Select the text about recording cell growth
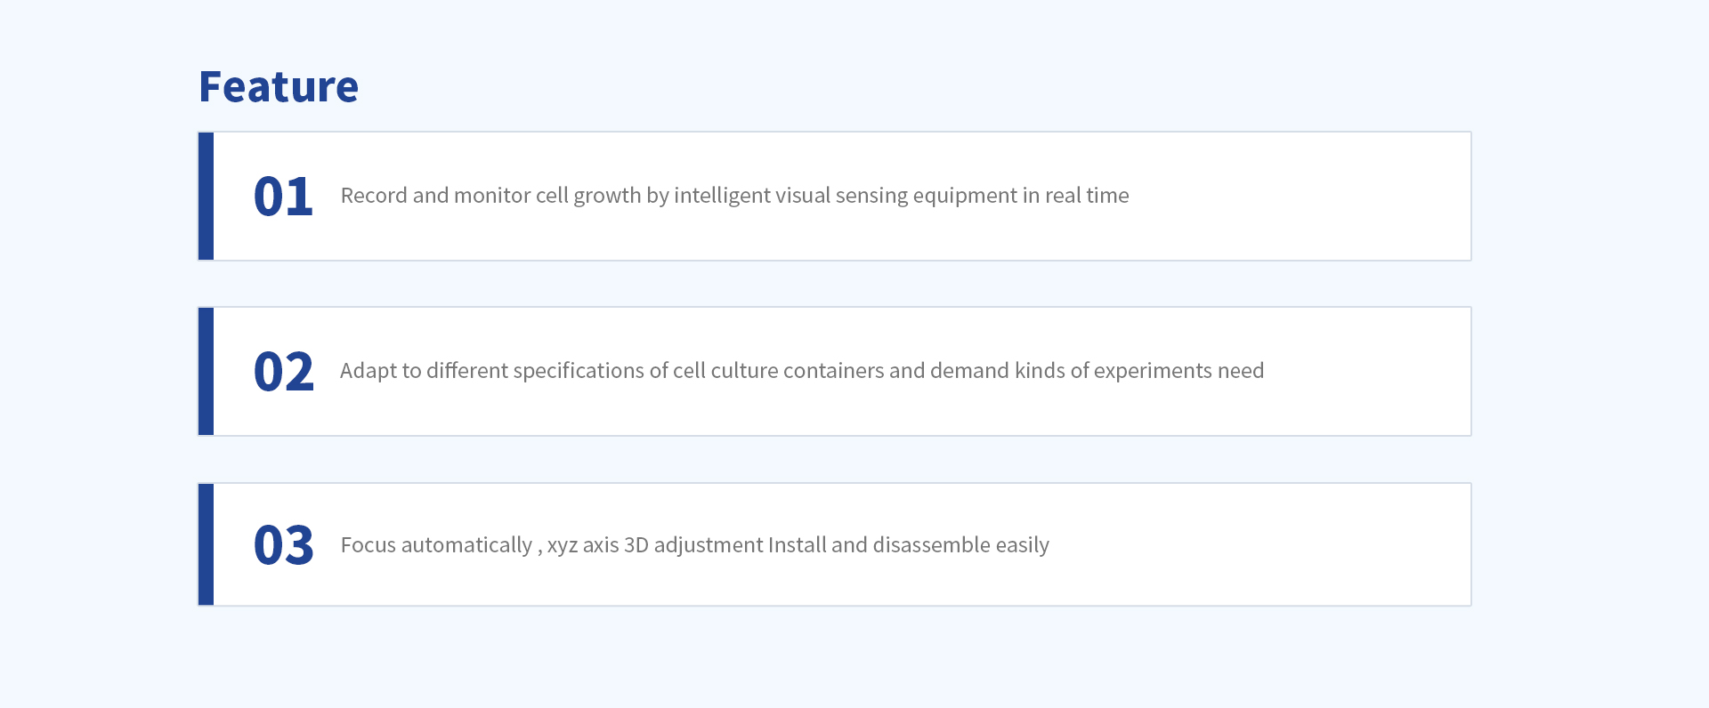Screen dimensions: 1709x708 click(734, 196)
